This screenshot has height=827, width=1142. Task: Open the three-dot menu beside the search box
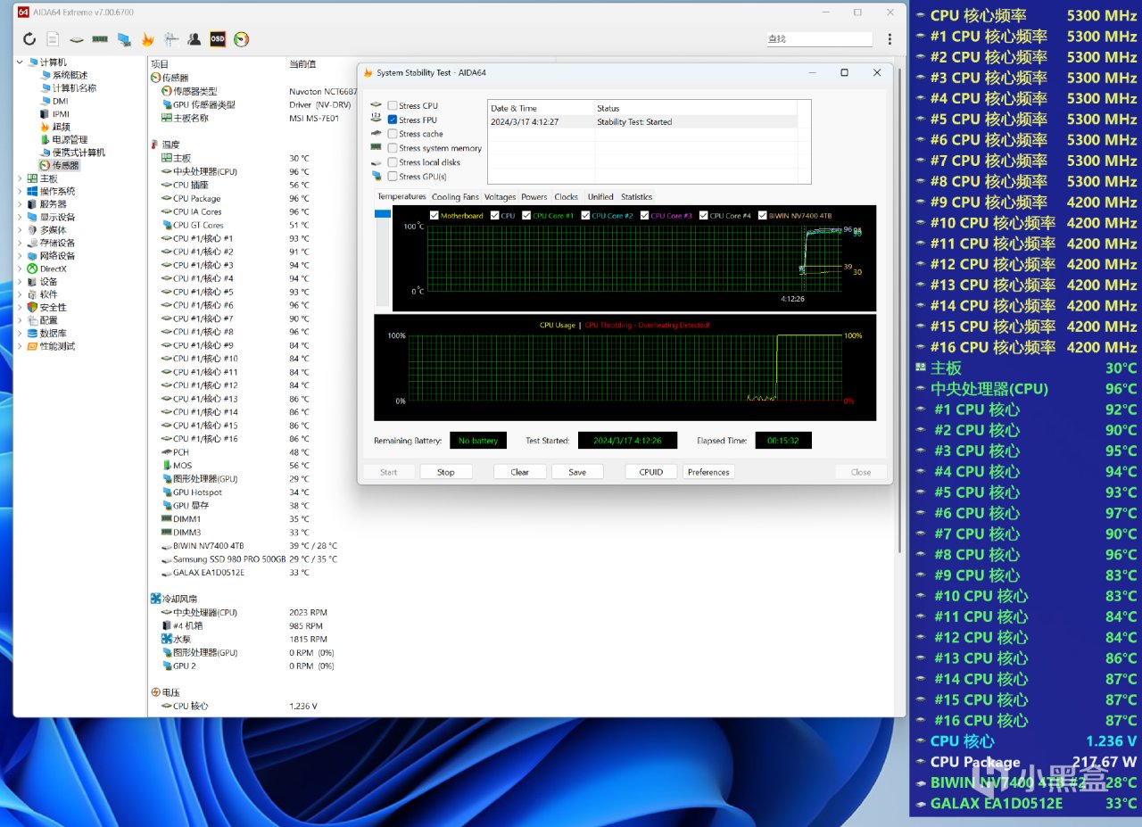[x=890, y=39]
